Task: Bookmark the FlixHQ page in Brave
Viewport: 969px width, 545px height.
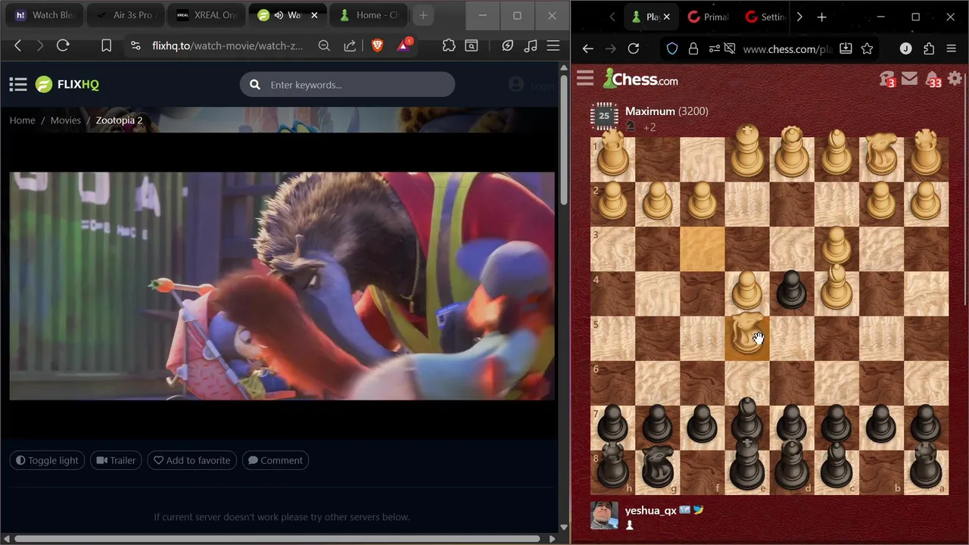Action: coord(107,46)
